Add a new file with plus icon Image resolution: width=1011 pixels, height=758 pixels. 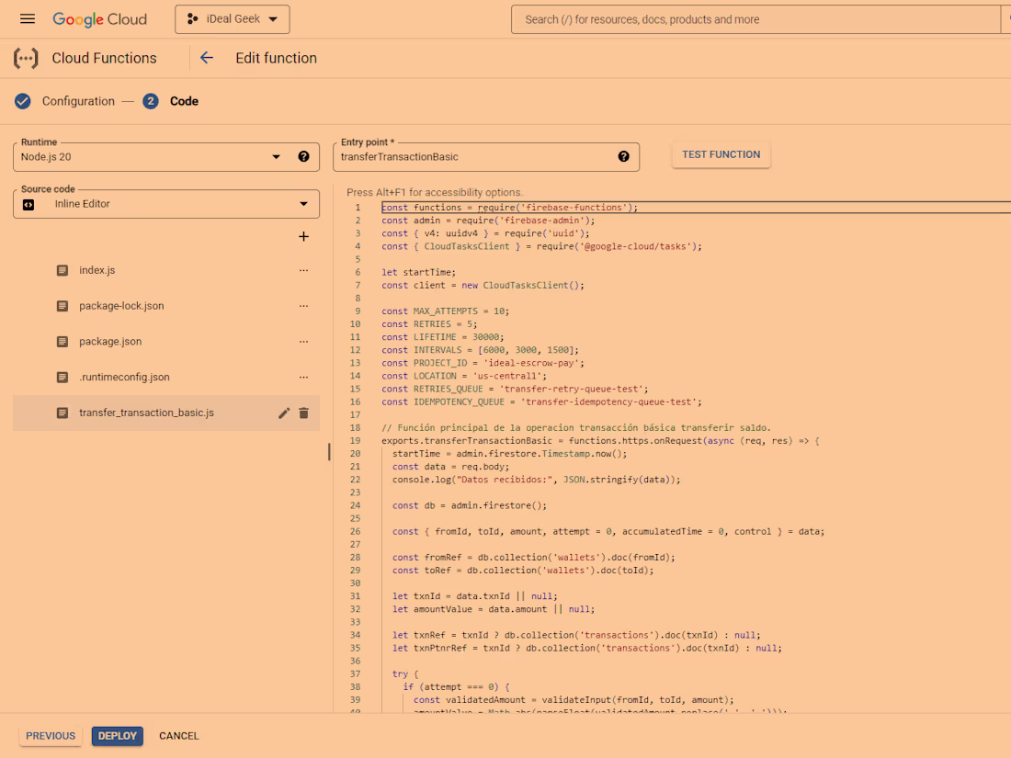303,237
